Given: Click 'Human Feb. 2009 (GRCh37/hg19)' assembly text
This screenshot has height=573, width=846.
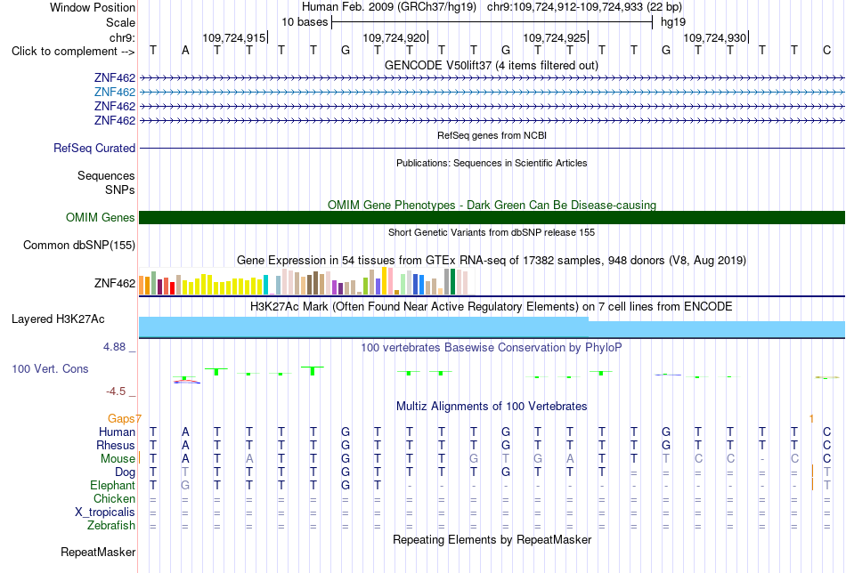Looking at the screenshot, I should click(389, 7).
